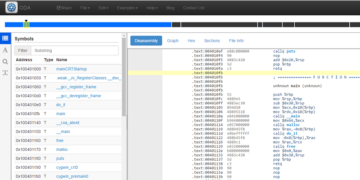Image resolution: width=360 pixels, height=180 pixels.
Task: Open the Symbols list sidebar icon
Action: click(x=5, y=39)
